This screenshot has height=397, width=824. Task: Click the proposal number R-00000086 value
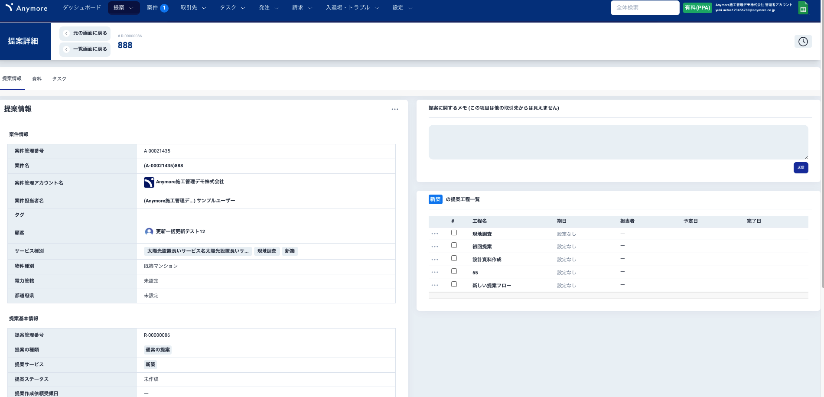pyautogui.click(x=157, y=335)
